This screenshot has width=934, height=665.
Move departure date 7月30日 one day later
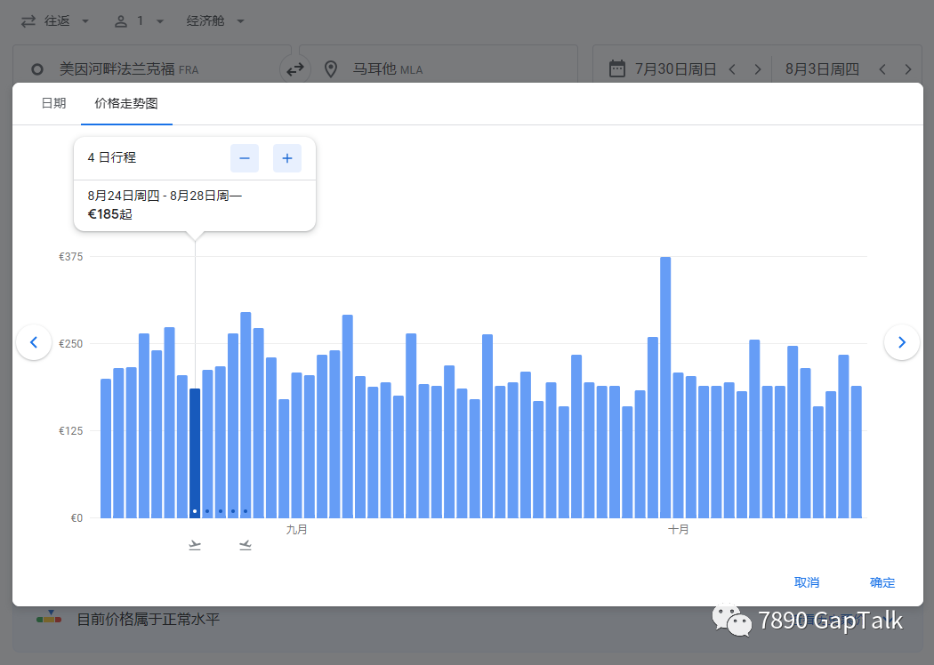[757, 69]
